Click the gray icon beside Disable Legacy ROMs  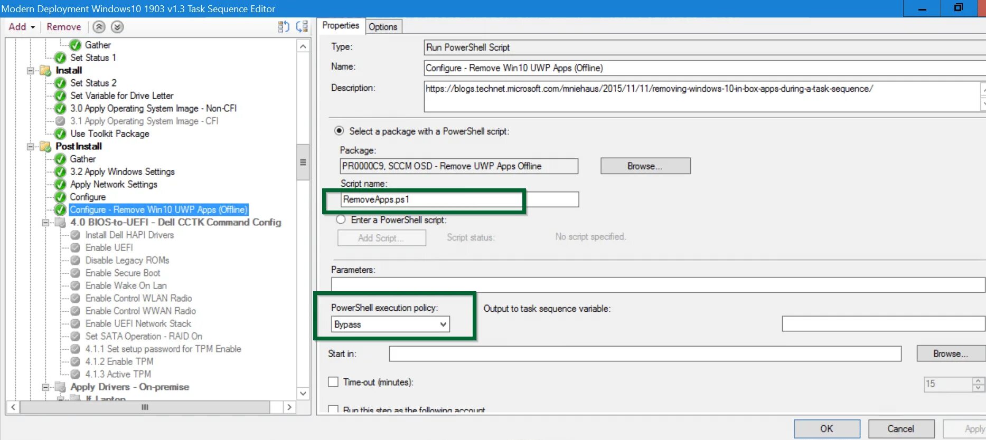pos(76,260)
